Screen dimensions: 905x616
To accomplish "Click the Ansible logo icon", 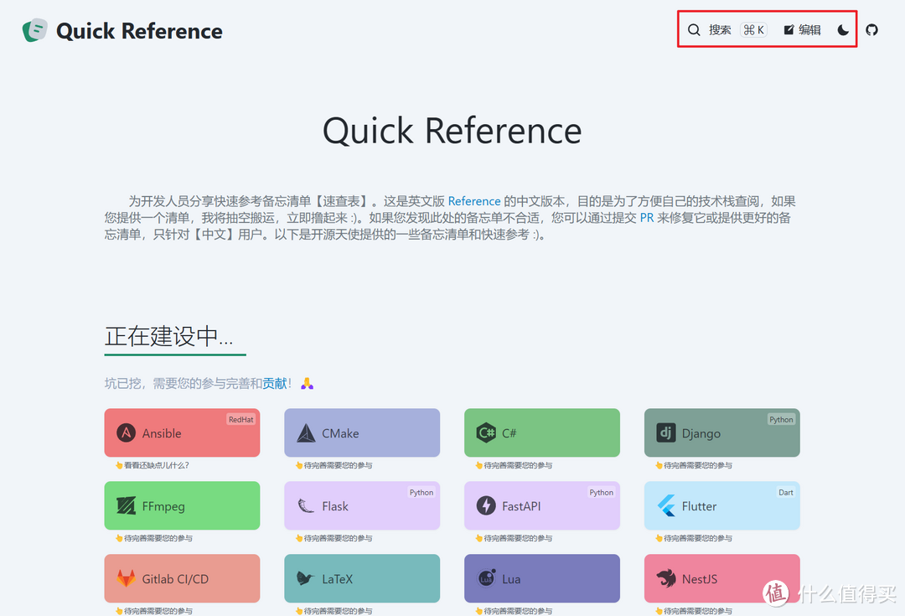I will tap(126, 432).
